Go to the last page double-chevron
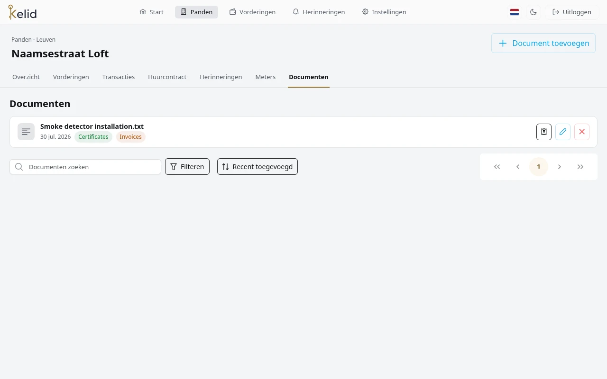 point(580,167)
